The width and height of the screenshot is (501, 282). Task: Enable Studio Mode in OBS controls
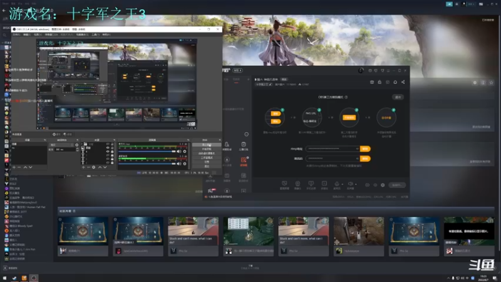click(207, 158)
